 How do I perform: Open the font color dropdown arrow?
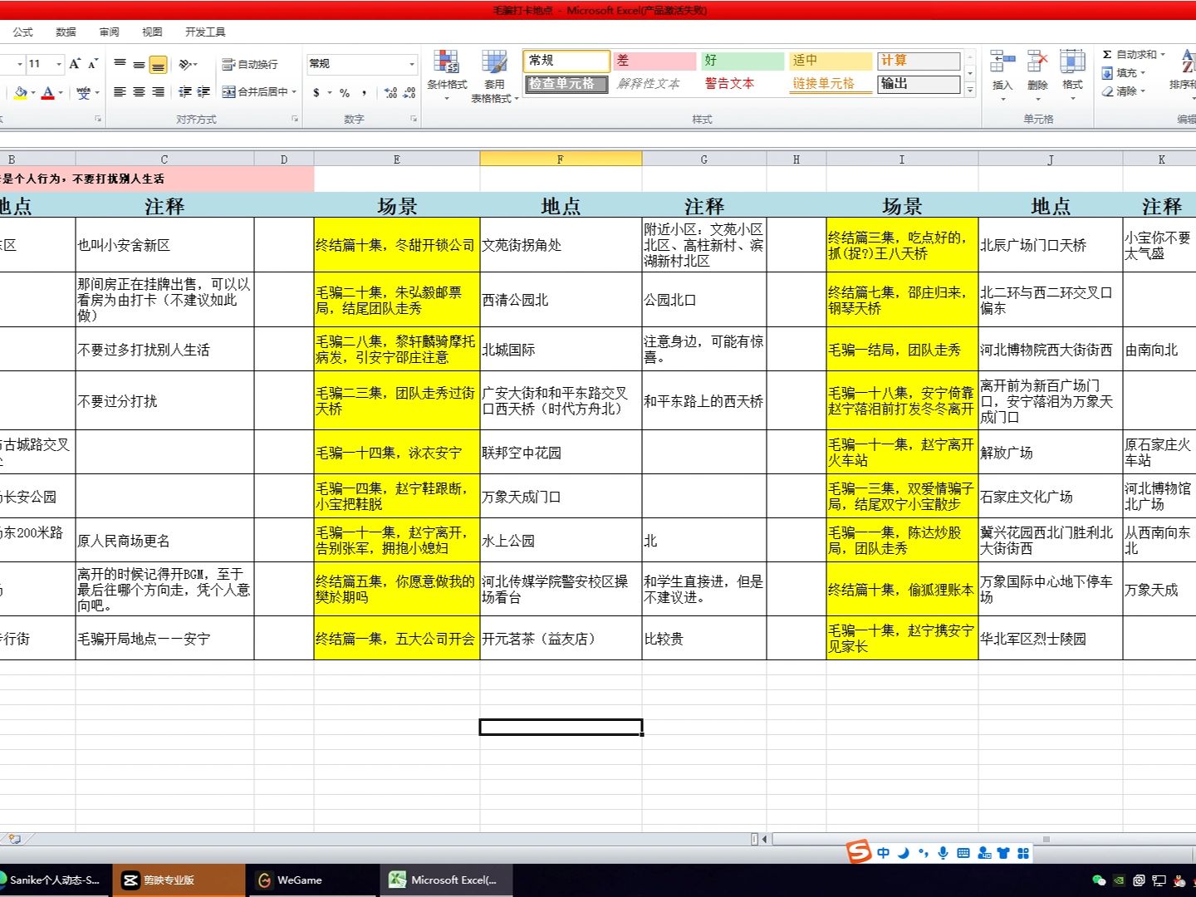tap(61, 92)
